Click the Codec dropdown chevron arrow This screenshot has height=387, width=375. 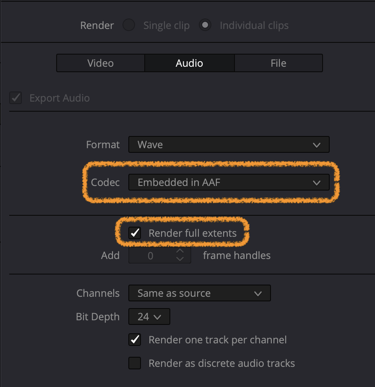317,183
